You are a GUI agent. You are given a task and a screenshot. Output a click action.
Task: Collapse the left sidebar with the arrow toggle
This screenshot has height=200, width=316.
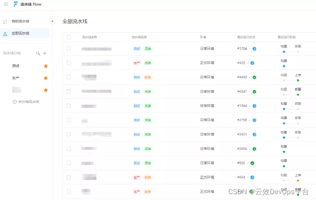click(x=52, y=21)
